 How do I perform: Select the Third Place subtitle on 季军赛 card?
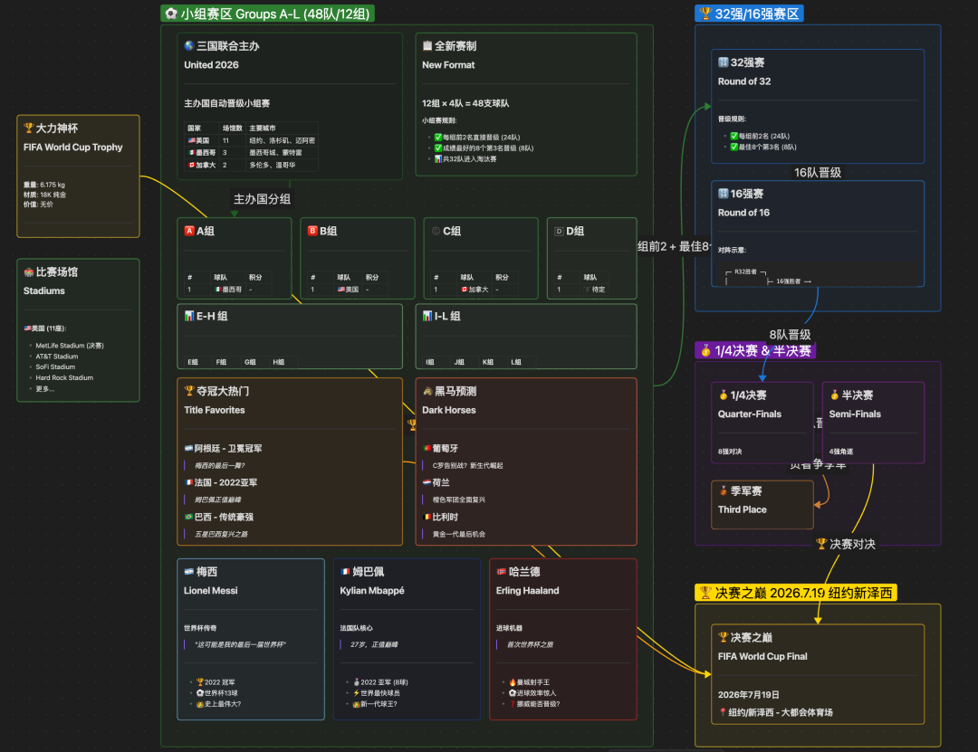(743, 509)
